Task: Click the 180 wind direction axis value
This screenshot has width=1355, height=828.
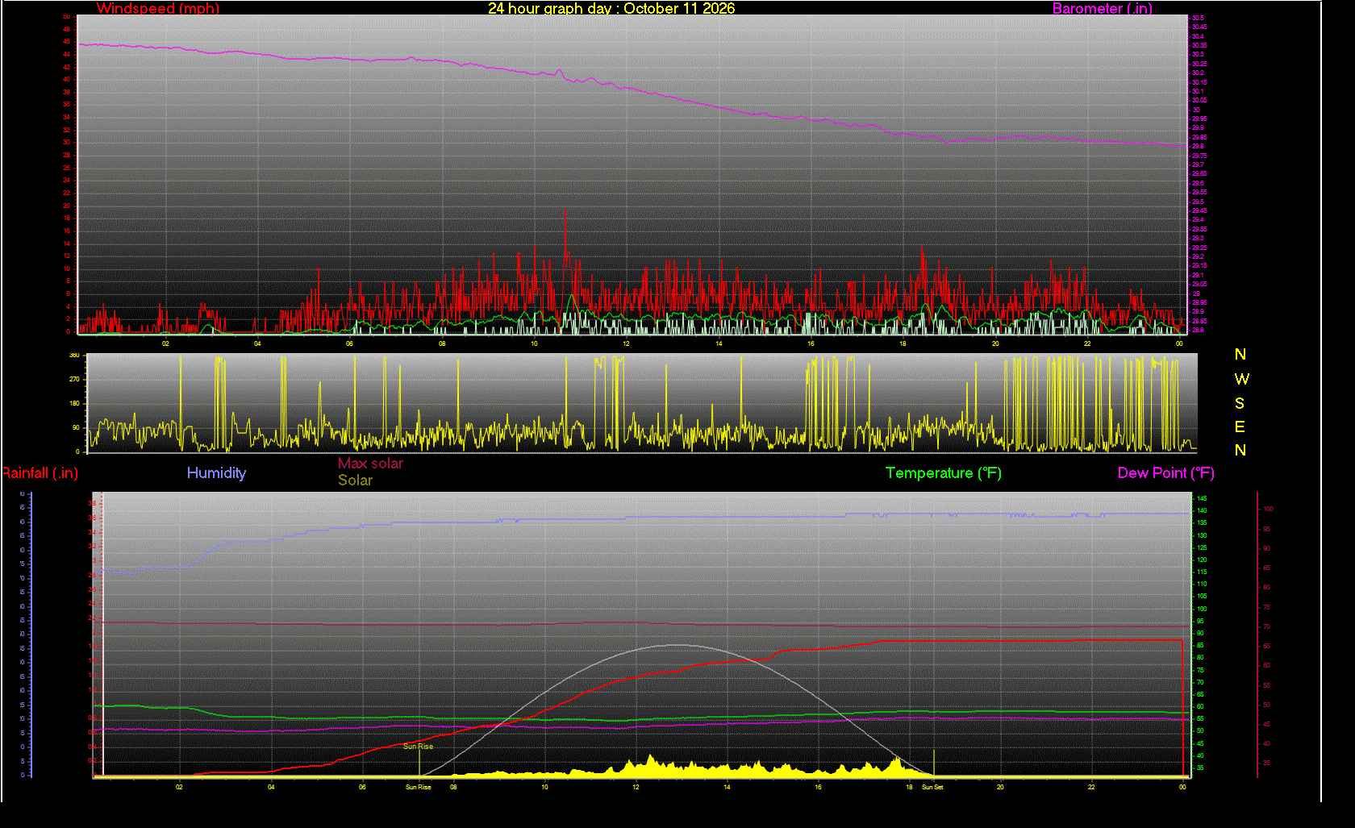Action: (74, 403)
